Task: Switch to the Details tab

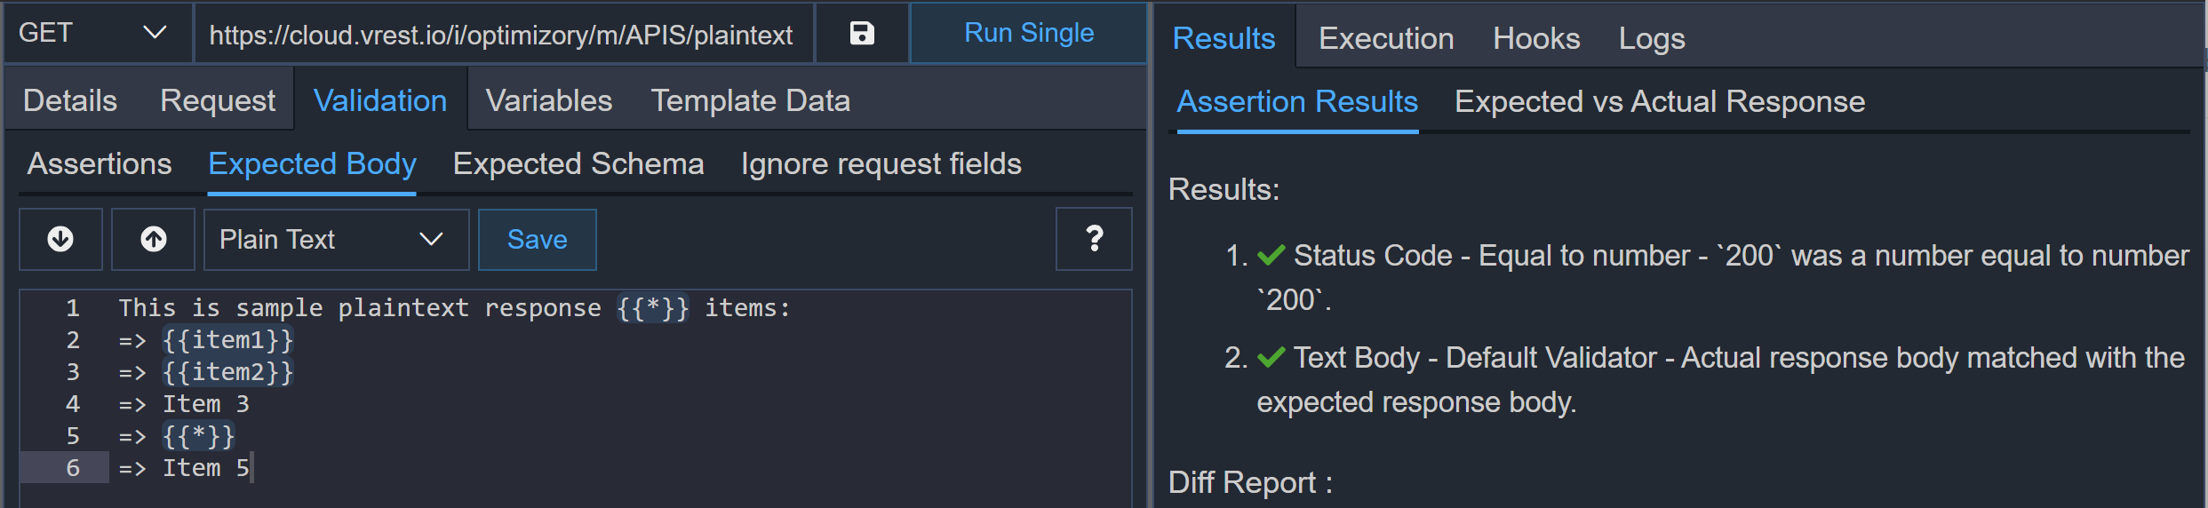Action: click(x=70, y=100)
